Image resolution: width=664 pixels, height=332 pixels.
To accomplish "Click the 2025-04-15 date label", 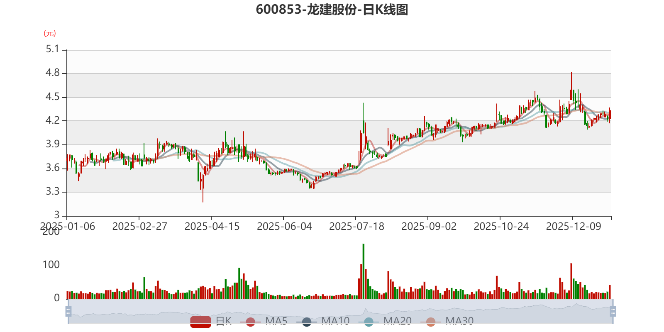I will [x=212, y=227].
